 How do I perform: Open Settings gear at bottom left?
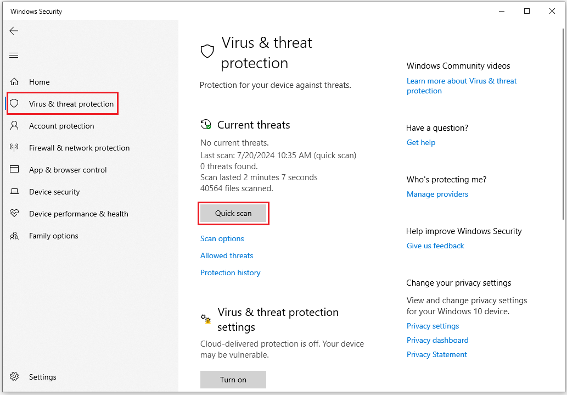pos(15,377)
